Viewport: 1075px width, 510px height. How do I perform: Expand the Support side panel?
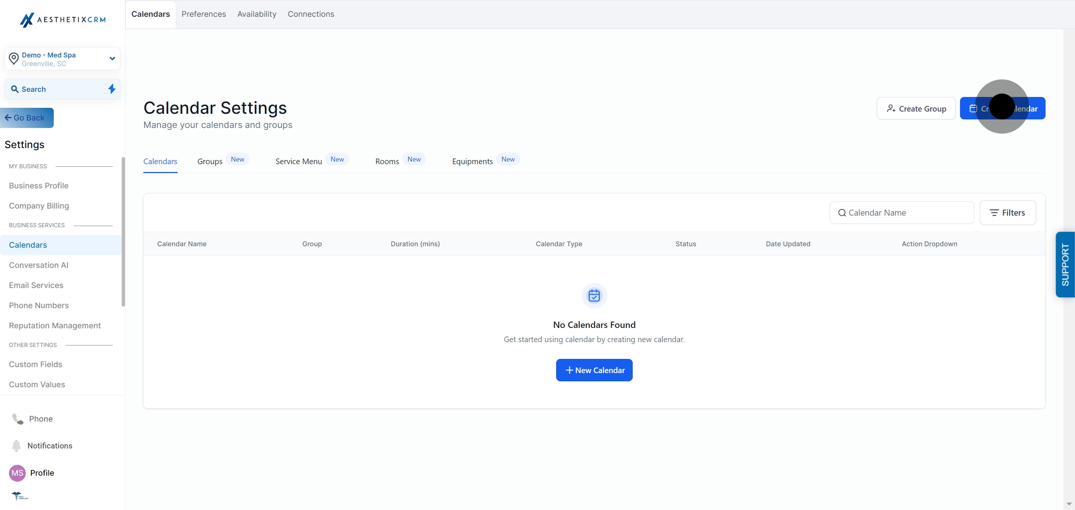[1065, 265]
